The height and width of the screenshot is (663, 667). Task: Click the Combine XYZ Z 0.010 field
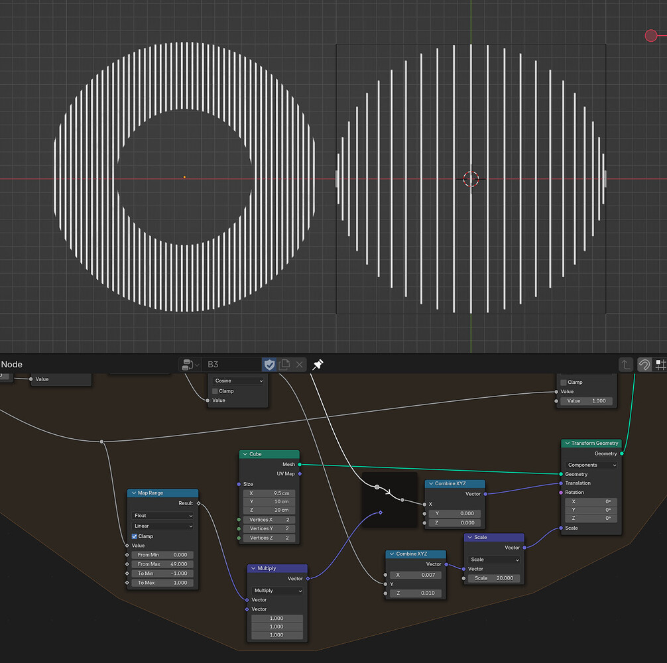point(416,593)
